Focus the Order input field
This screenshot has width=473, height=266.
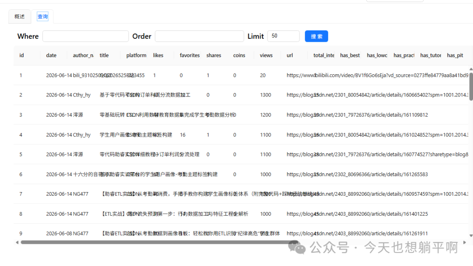click(199, 36)
